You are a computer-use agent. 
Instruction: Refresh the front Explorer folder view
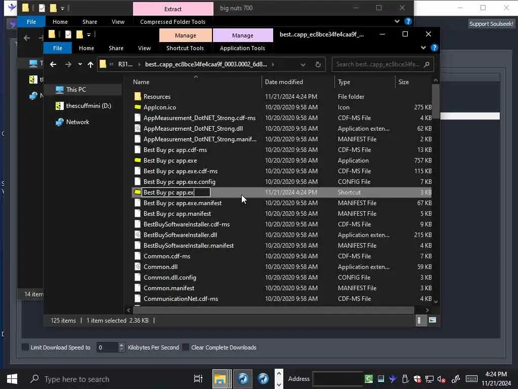pyautogui.click(x=318, y=64)
